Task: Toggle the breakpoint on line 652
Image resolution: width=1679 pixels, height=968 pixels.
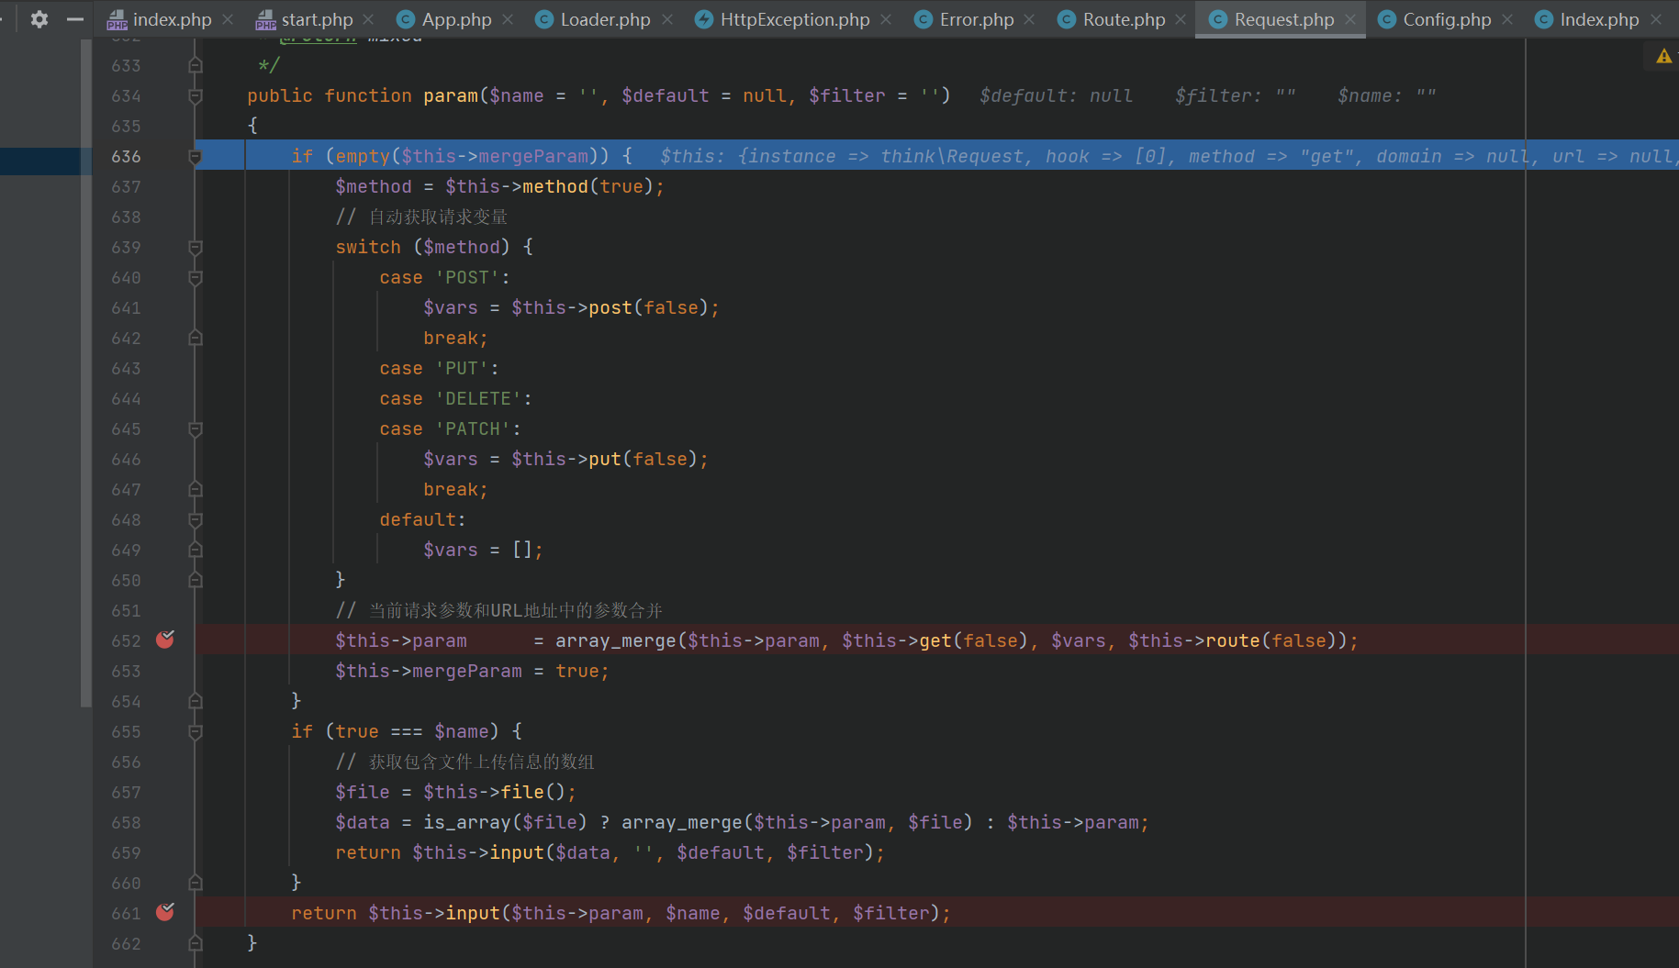Action: pyautogui.click(x=165, y=640)
